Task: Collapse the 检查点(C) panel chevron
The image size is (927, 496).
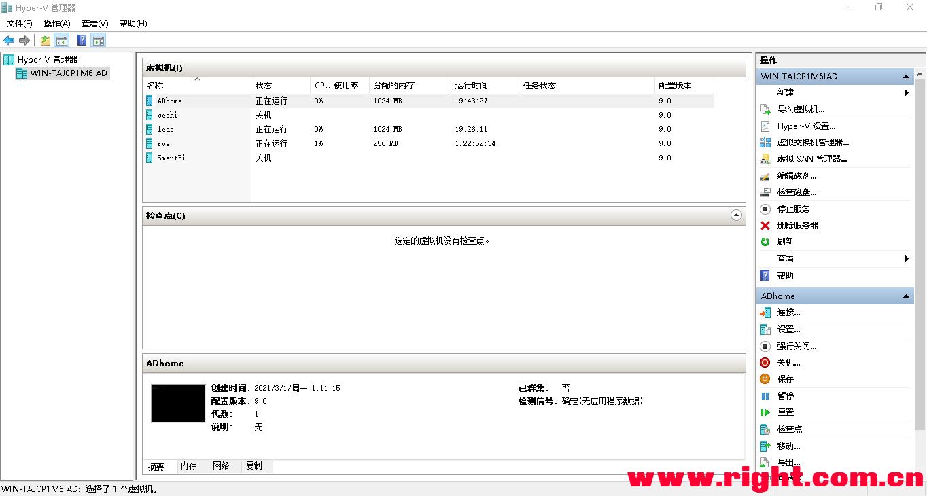Action: (736, 215)
